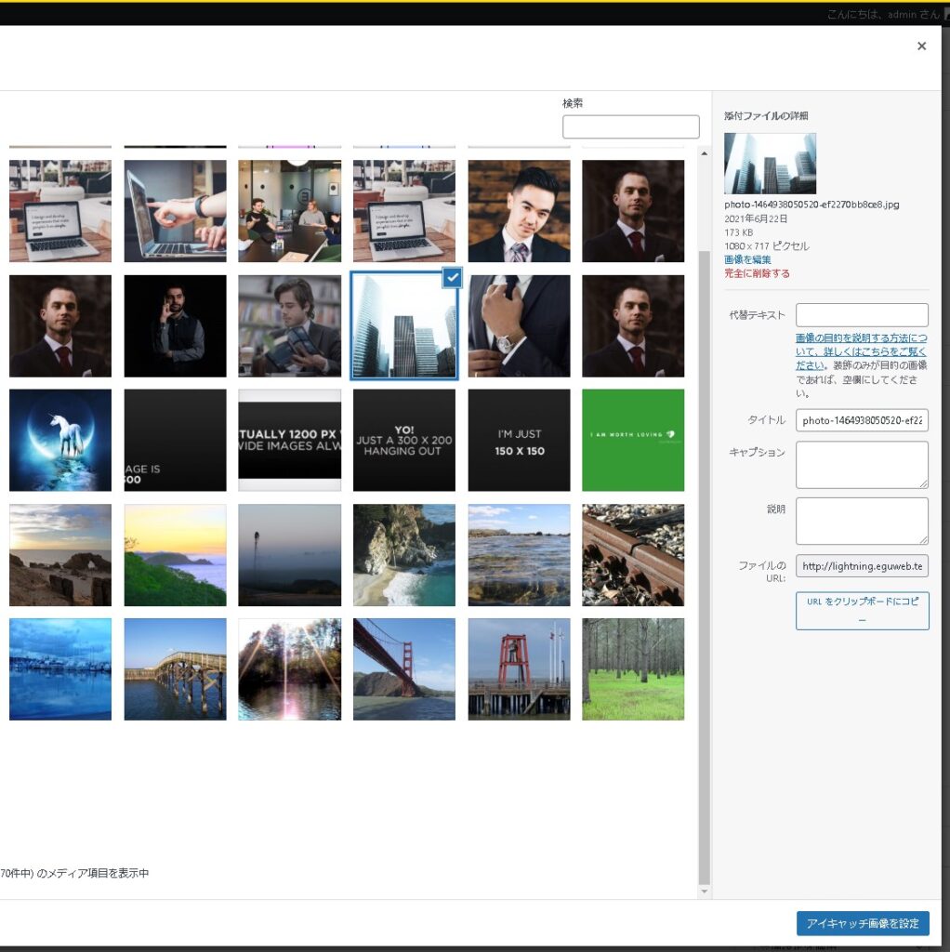Open the 画像を編集 link
The image size is (950, 952).
(x=747, y=259)
